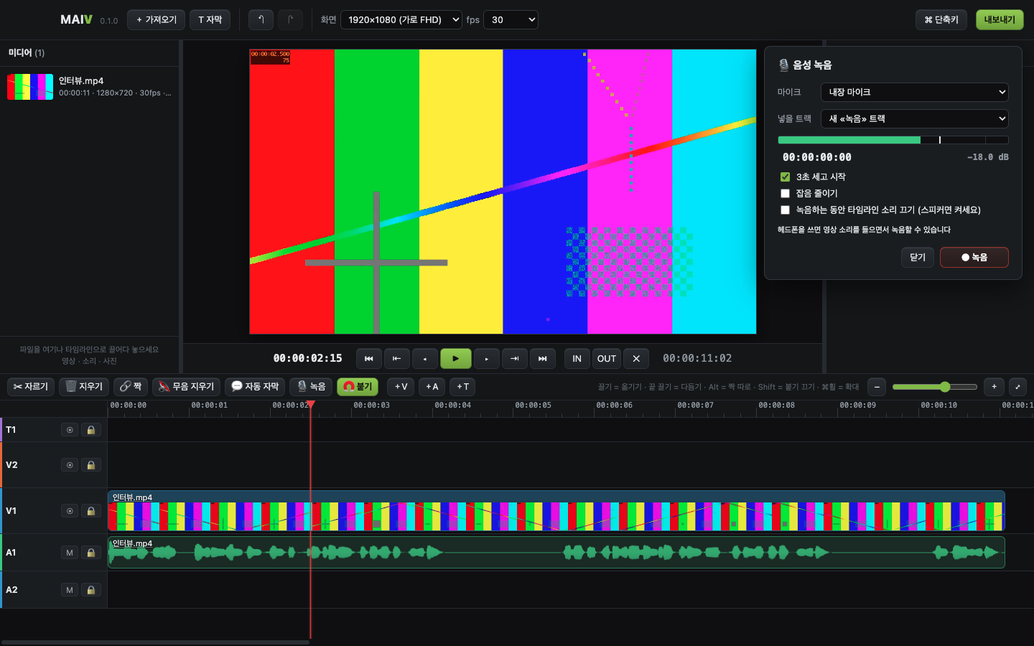Mute track A2

(70, 590)
